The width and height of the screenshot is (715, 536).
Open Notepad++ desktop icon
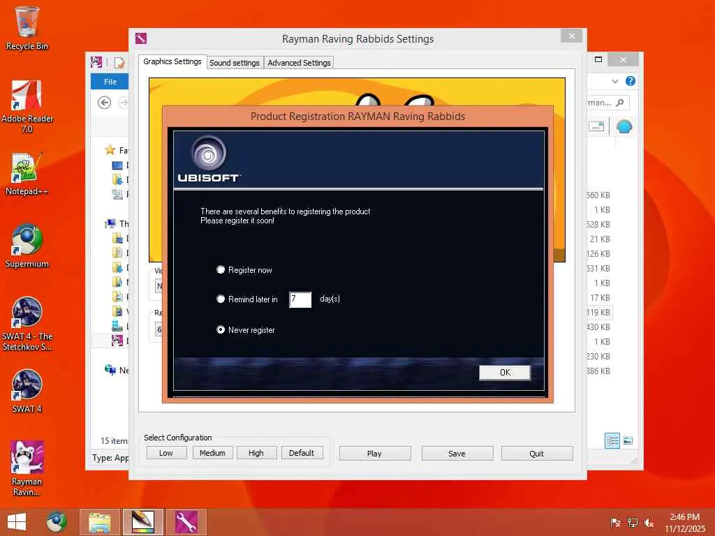(x=27, y=174)
